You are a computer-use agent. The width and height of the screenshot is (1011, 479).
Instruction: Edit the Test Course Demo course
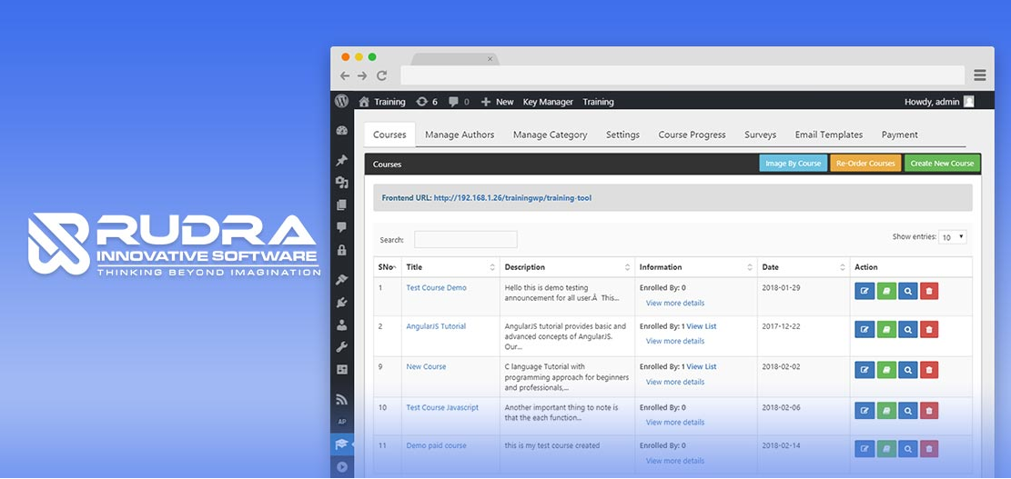pos(864,291)
